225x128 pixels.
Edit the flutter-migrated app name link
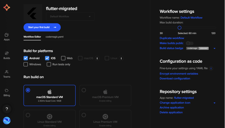click(184, 98)
